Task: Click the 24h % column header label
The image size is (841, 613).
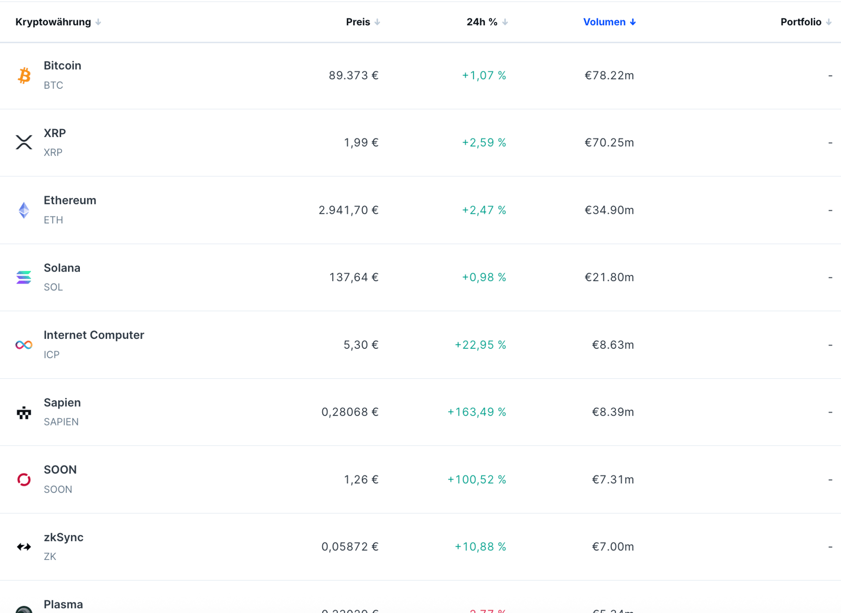Action: point(482,22)
